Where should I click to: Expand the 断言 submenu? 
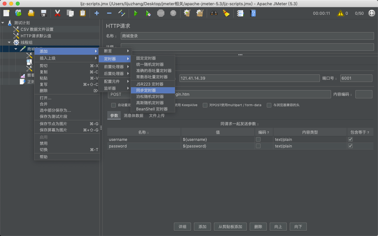point(115,51)
